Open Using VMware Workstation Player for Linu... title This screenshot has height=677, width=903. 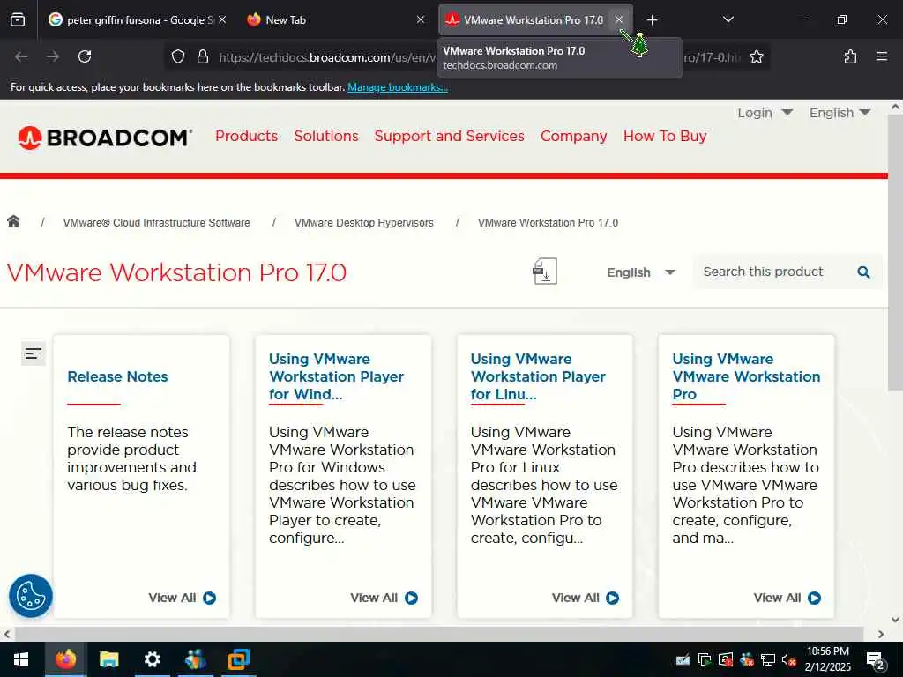coord(538,376)
